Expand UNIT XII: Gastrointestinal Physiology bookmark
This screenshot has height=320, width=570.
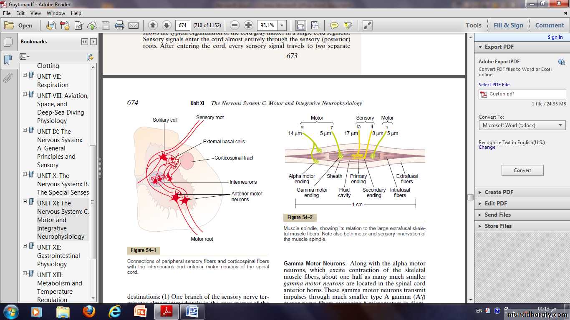pos(25,246)
